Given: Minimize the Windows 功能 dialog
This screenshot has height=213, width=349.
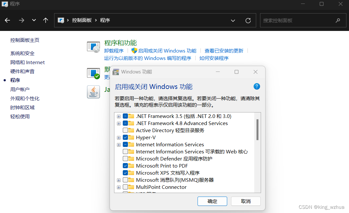Looking at the screenshot, I should tap(218, 72).
